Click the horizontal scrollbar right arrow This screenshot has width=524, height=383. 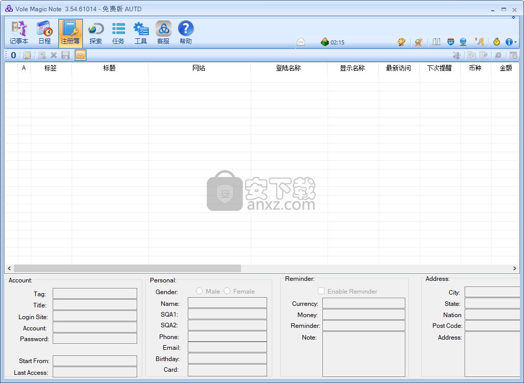515,268
